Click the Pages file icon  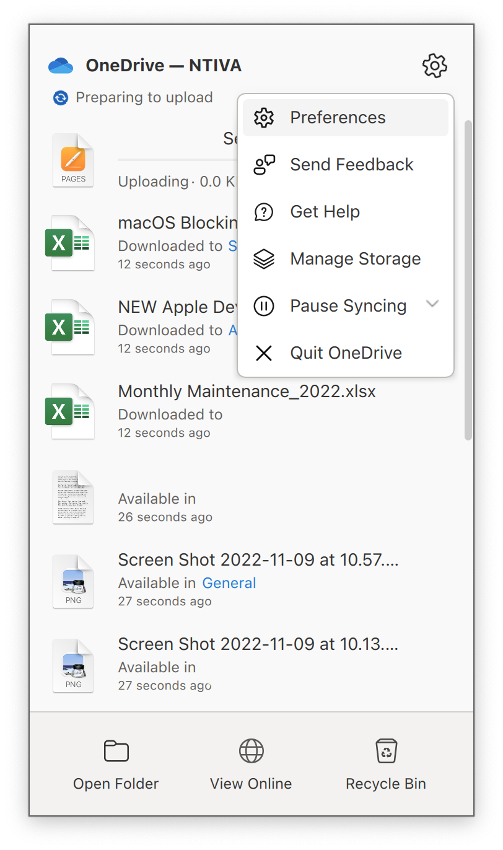tap(73, 160)
